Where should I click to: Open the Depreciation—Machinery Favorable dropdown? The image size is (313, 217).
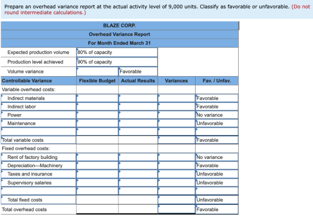217,166
